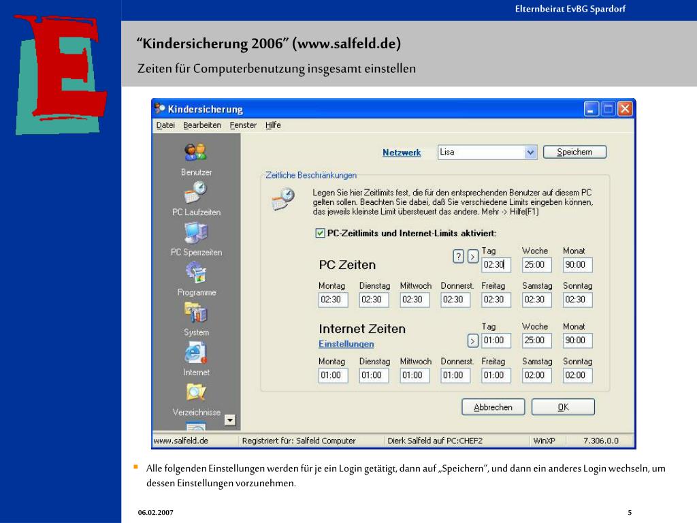Click status text Registriert für: Salfeld Computer

pyautogui.click(x=299, y=441)
